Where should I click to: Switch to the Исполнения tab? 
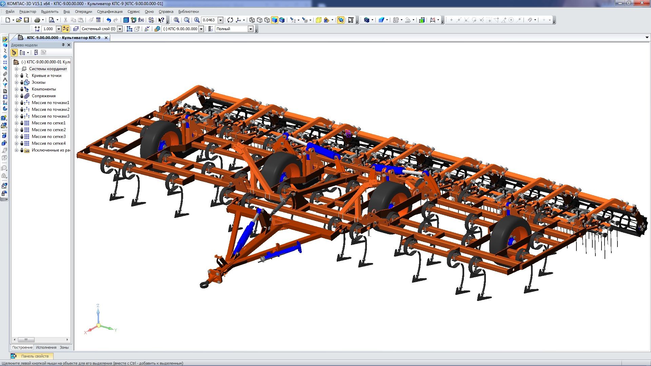coord(46,347)
